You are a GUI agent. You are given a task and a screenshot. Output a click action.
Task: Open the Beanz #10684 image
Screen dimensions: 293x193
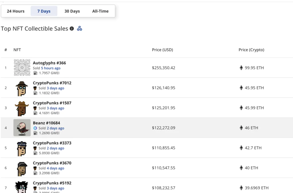(22, 128)
